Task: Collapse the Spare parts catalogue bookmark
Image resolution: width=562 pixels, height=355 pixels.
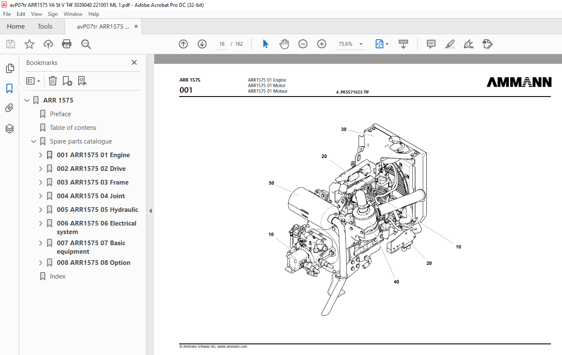Action: pyautogui.click(x=34, y=141)
